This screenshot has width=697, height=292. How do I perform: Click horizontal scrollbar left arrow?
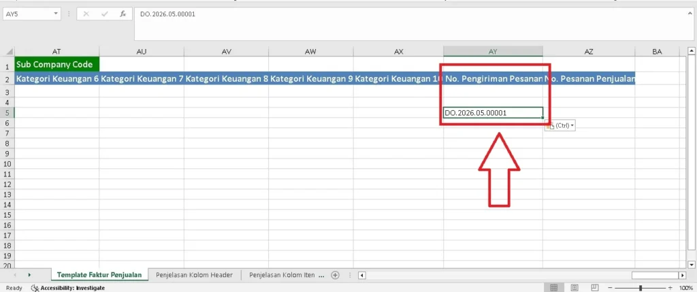click(x=362, y=276)
